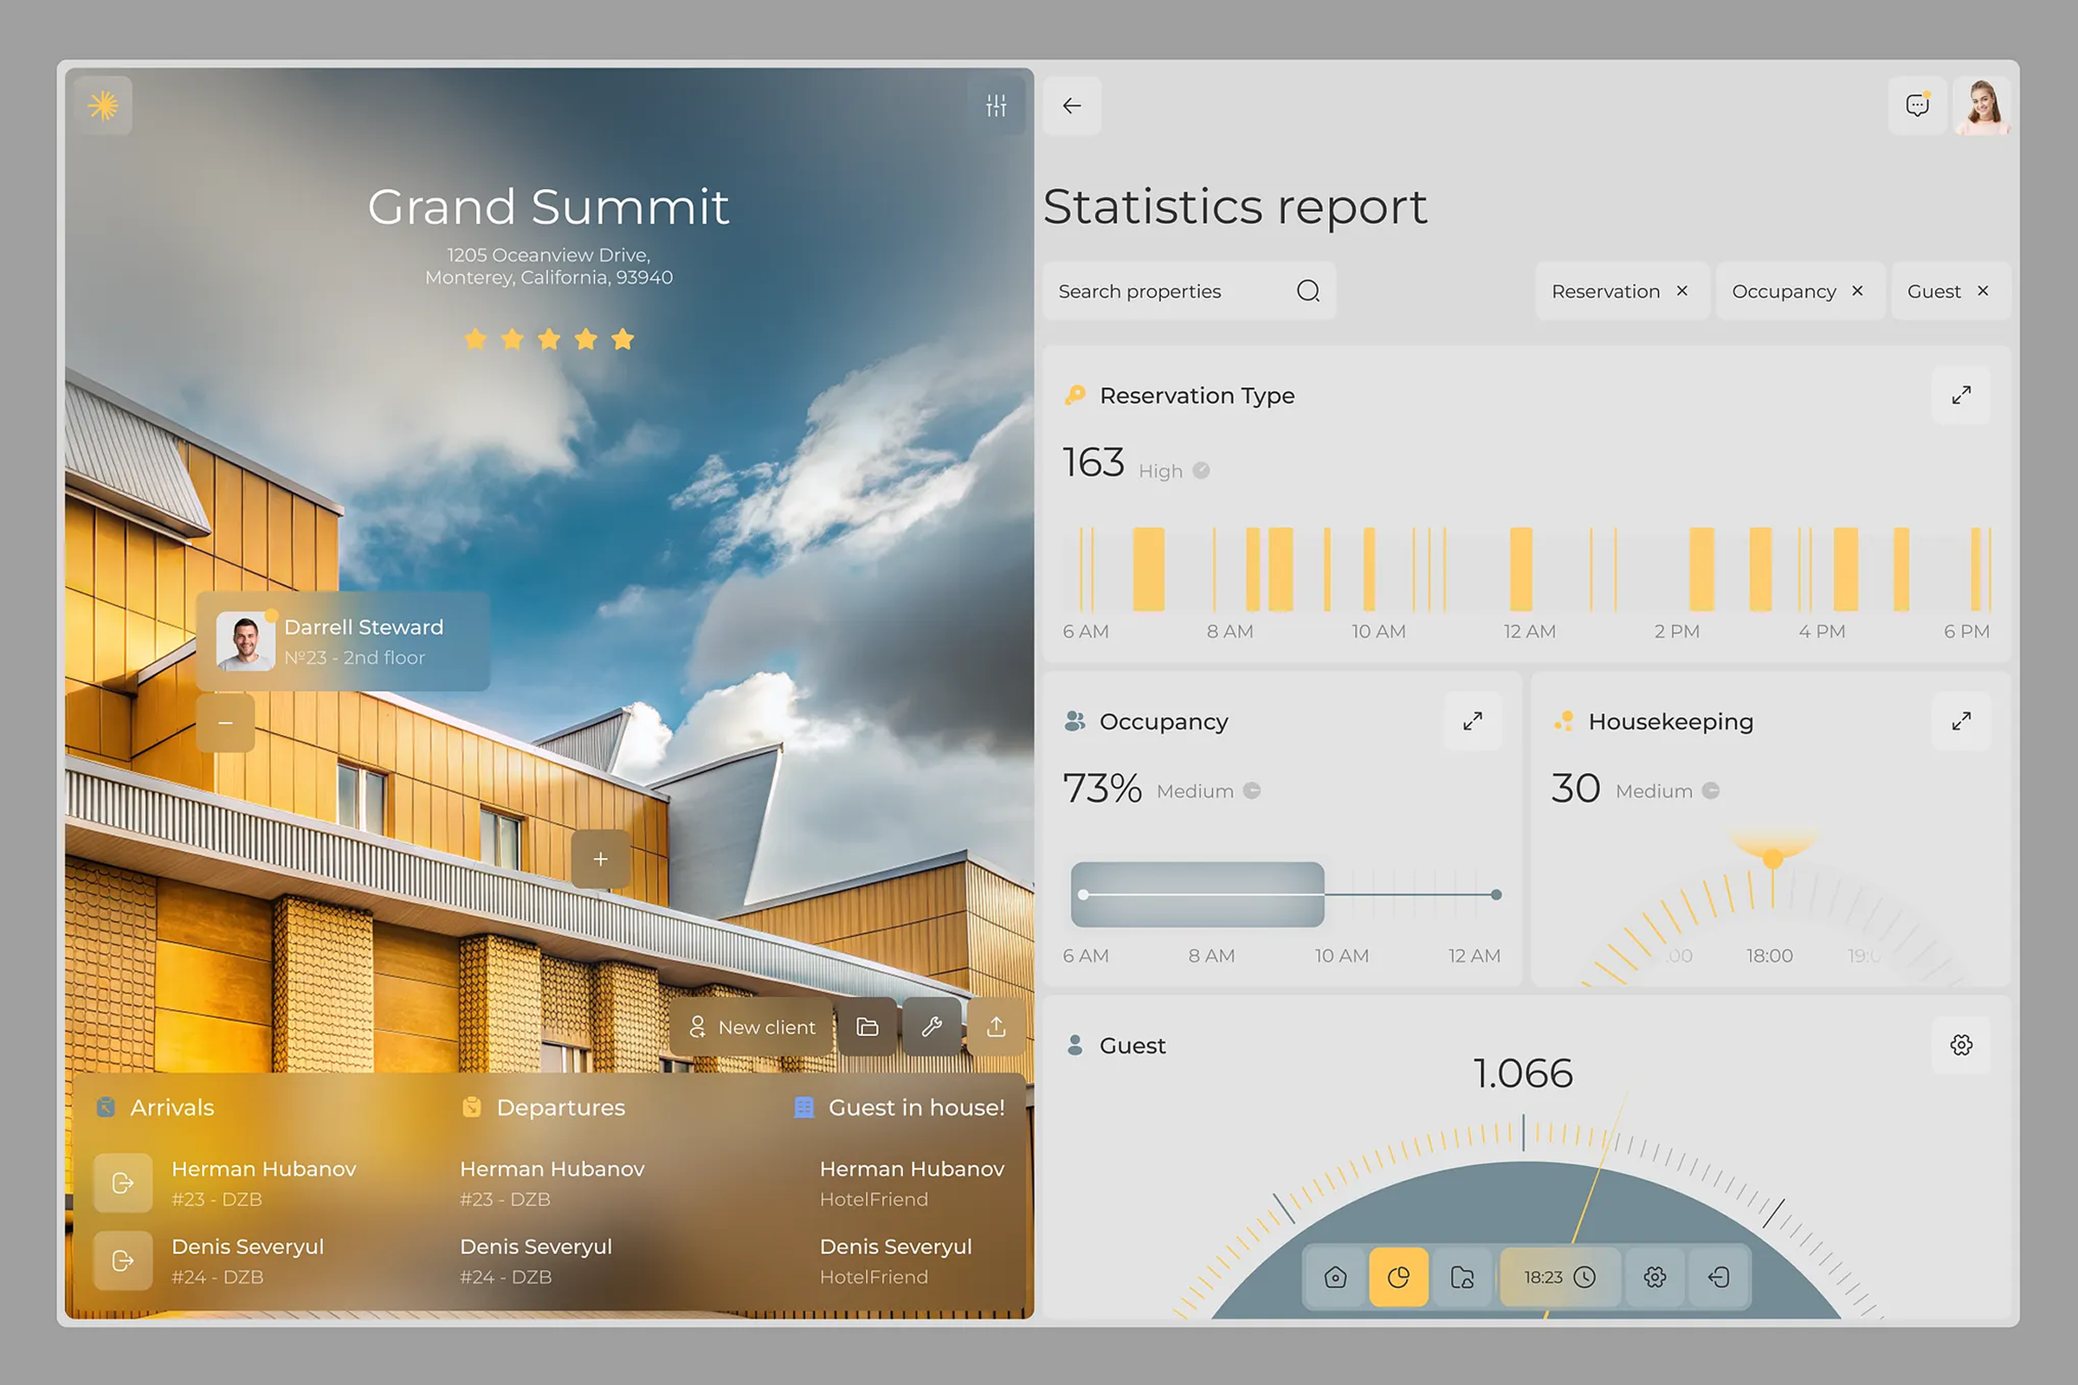This screenshot has height=1385, width=2078.
Task: Click the High status badge next to 163
Action: pos(1173,471)
